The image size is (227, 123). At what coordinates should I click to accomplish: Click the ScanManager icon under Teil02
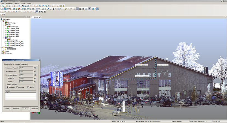pos(8,40)
